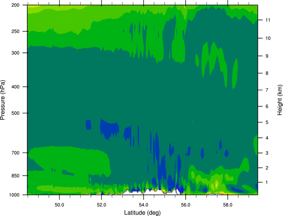Click the 1 km height label
The width and height of the screenshot is (283, 216).
coord(267,182)
